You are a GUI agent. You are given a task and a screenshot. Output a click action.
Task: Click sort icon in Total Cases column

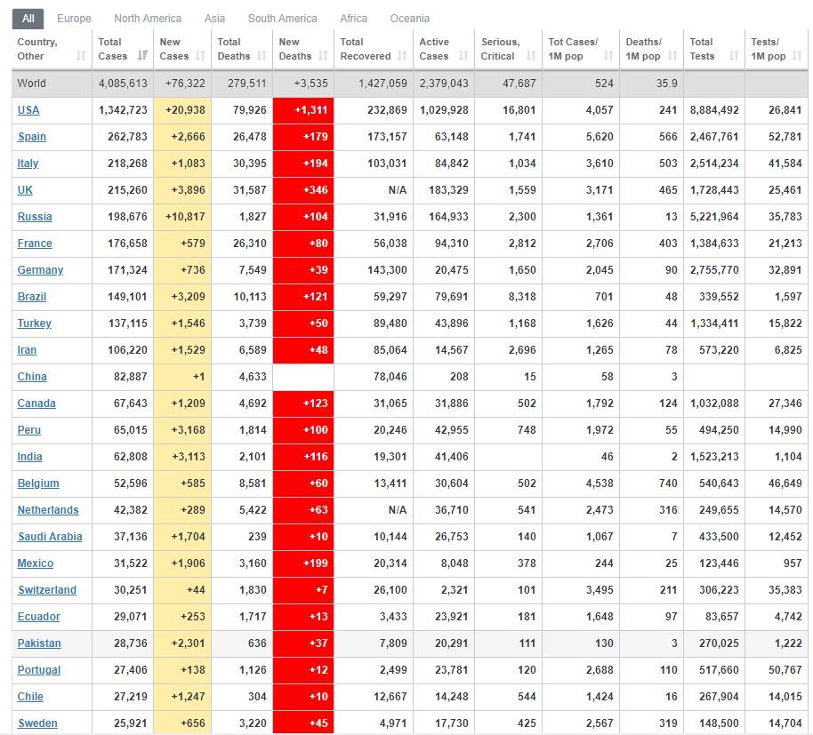coord(142,56)
